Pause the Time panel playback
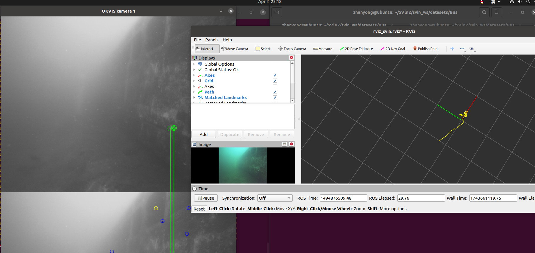 coord(206,198)
